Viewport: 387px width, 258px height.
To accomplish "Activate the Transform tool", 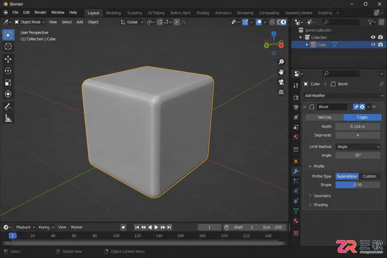I will pyautogui.click(x=8, y=94).
